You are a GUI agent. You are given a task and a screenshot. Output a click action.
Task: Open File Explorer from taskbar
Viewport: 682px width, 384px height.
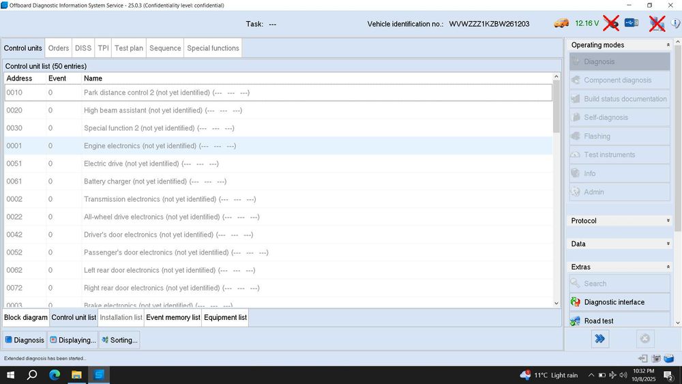(76, 375)
